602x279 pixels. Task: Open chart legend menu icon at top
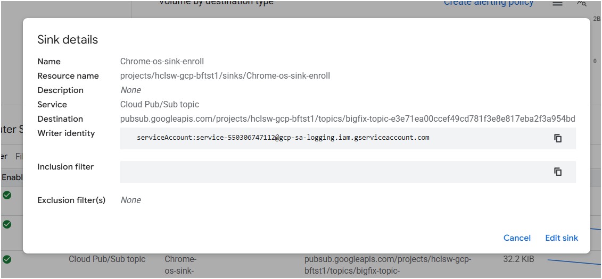[x=557, y=4]
